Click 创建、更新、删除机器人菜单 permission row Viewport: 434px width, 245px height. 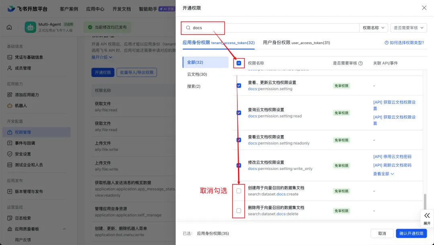tap(133, 231)
